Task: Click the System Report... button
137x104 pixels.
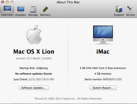Action: point(103,88)
